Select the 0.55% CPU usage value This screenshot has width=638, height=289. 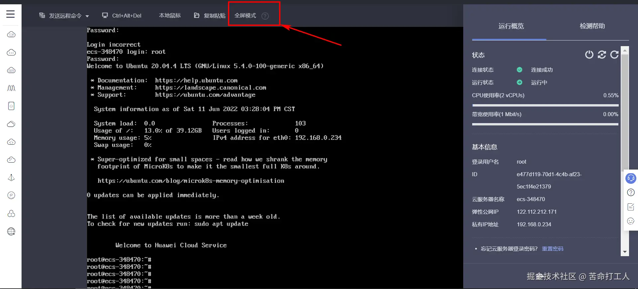[x=611, y=95]
